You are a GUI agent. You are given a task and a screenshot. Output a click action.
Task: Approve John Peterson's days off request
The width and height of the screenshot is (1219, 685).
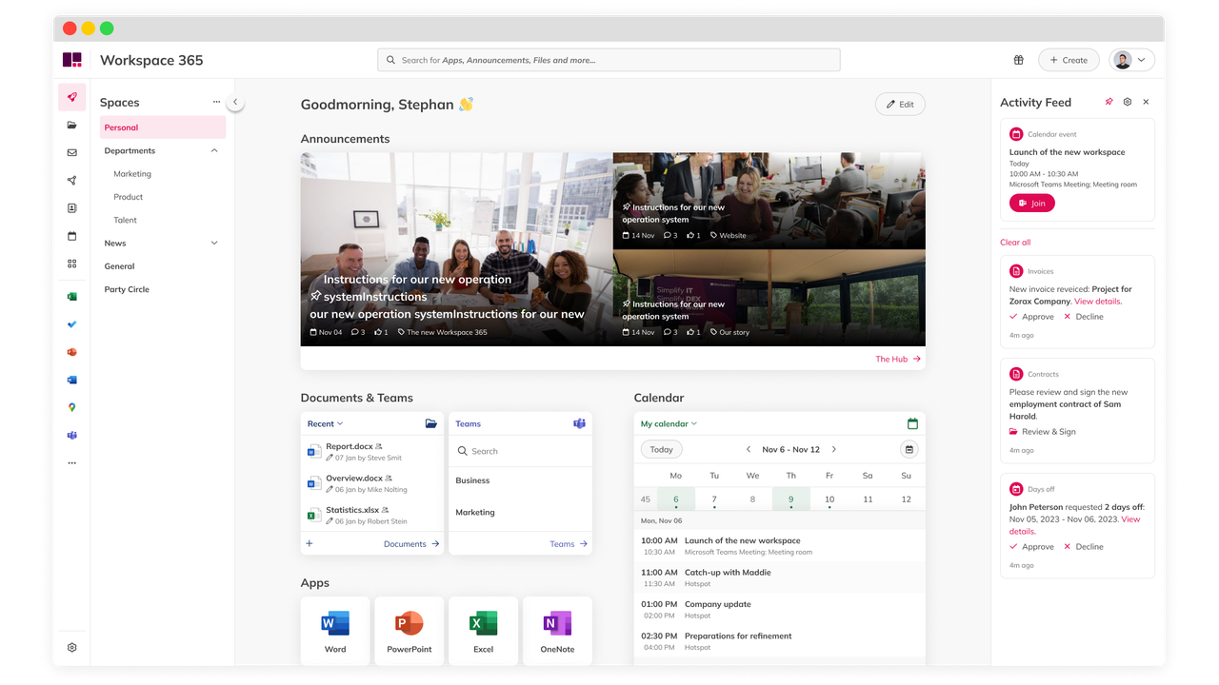pos(1031,547)
